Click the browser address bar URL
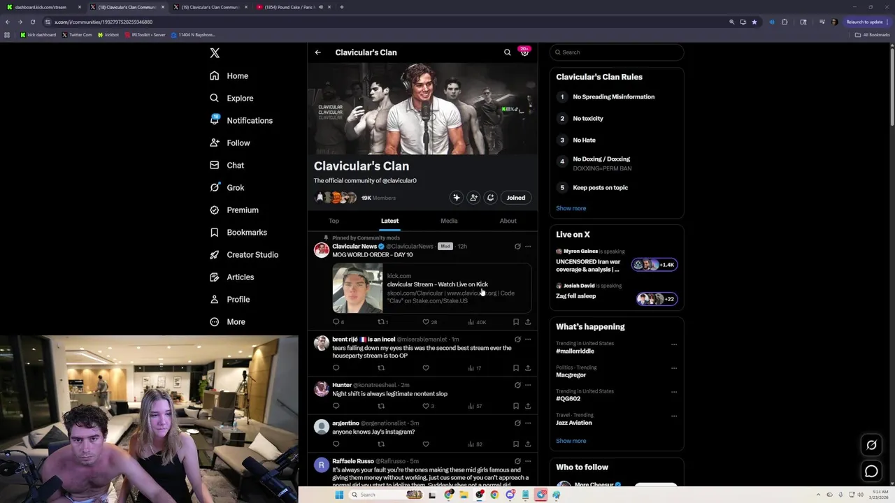The height and width of the screenshot is (503, 895). click(103, 22)
